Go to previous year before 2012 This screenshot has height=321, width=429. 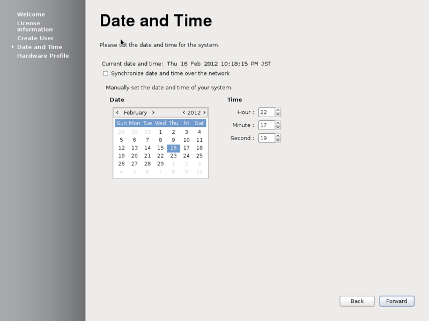(184, 112)
